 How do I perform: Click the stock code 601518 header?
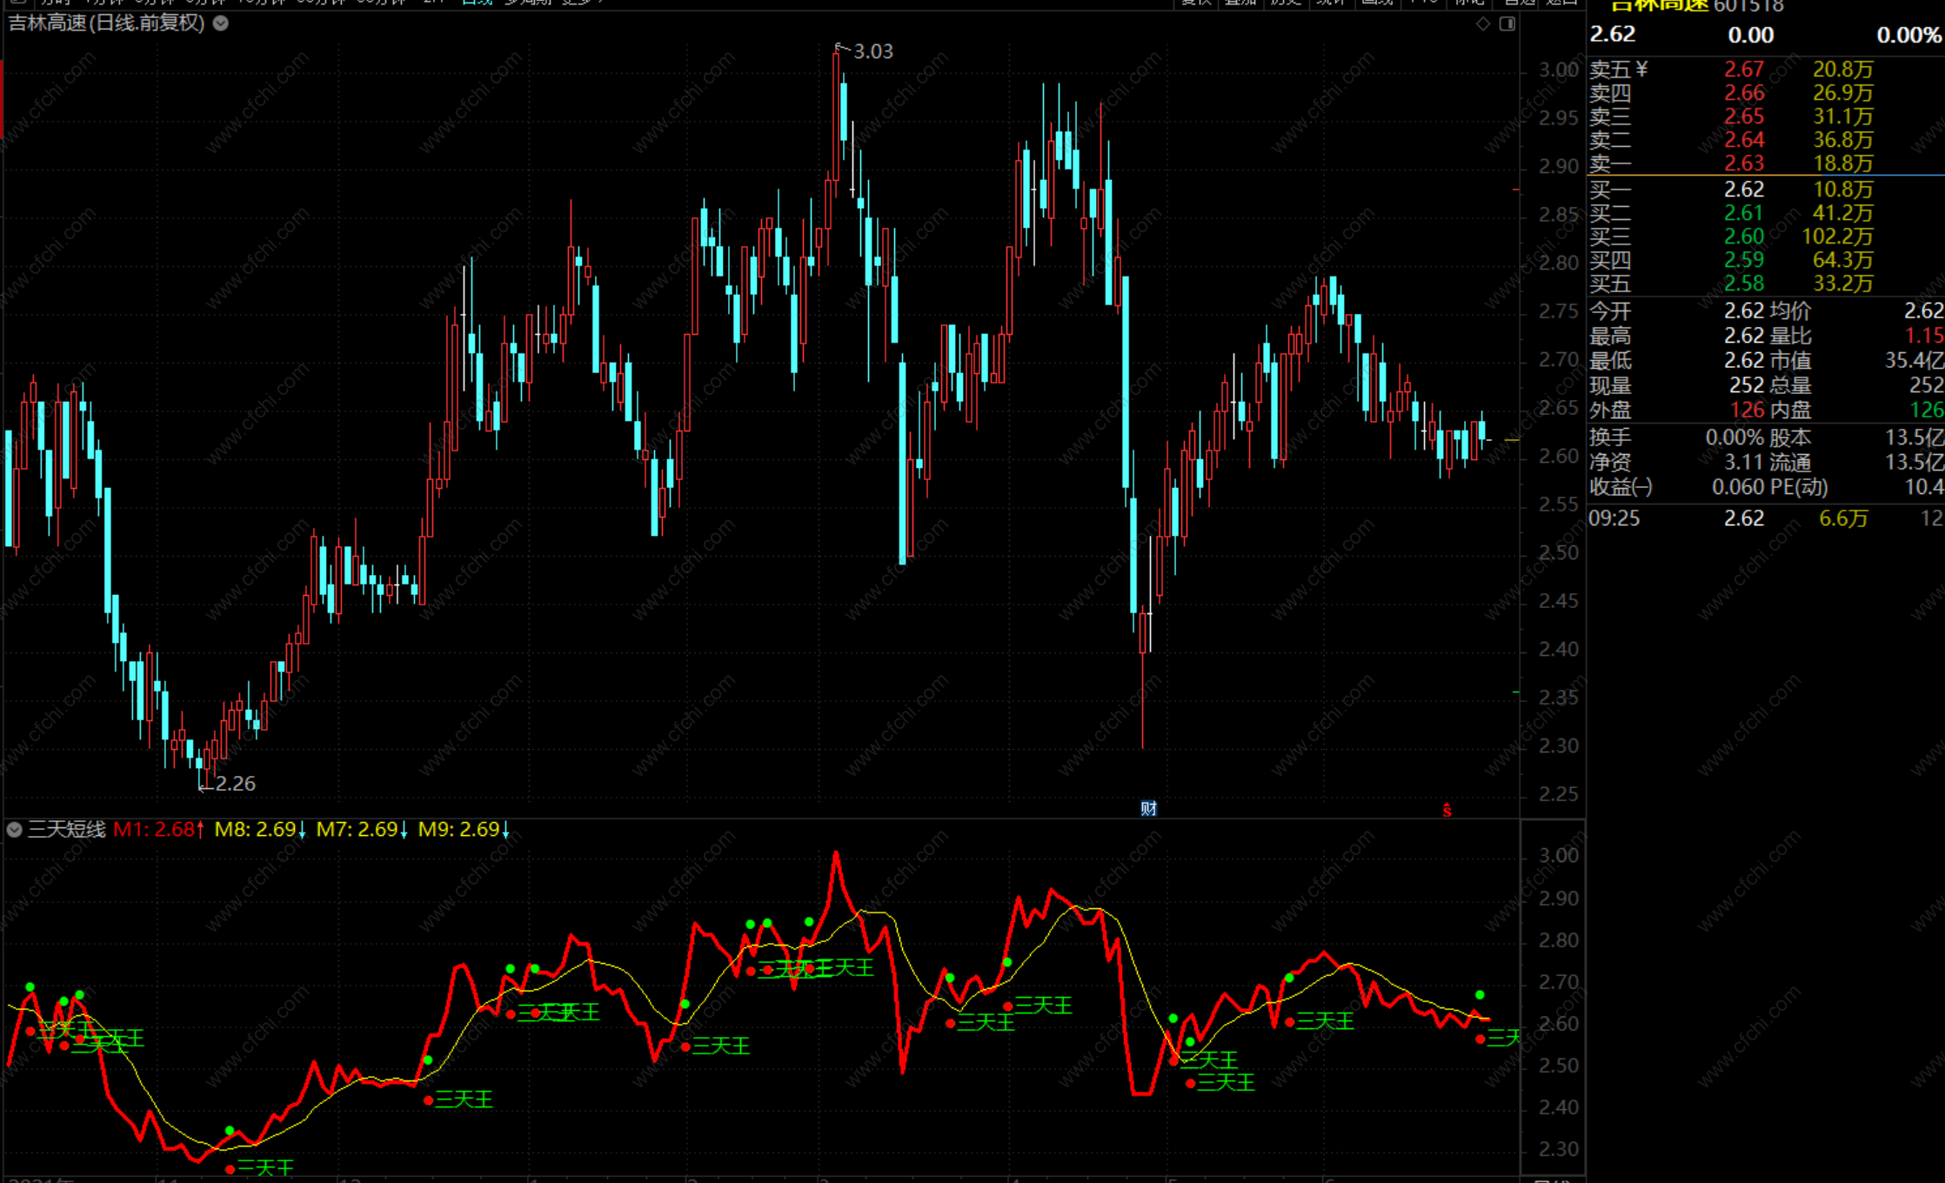coord(1748,7)
